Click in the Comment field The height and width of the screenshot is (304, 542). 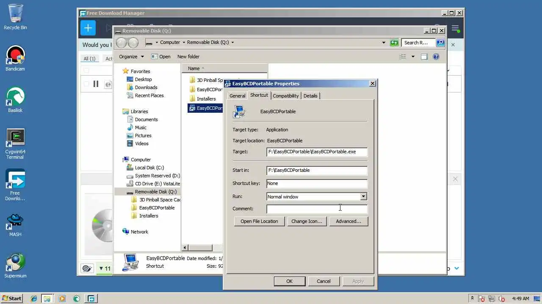(317, 209)
